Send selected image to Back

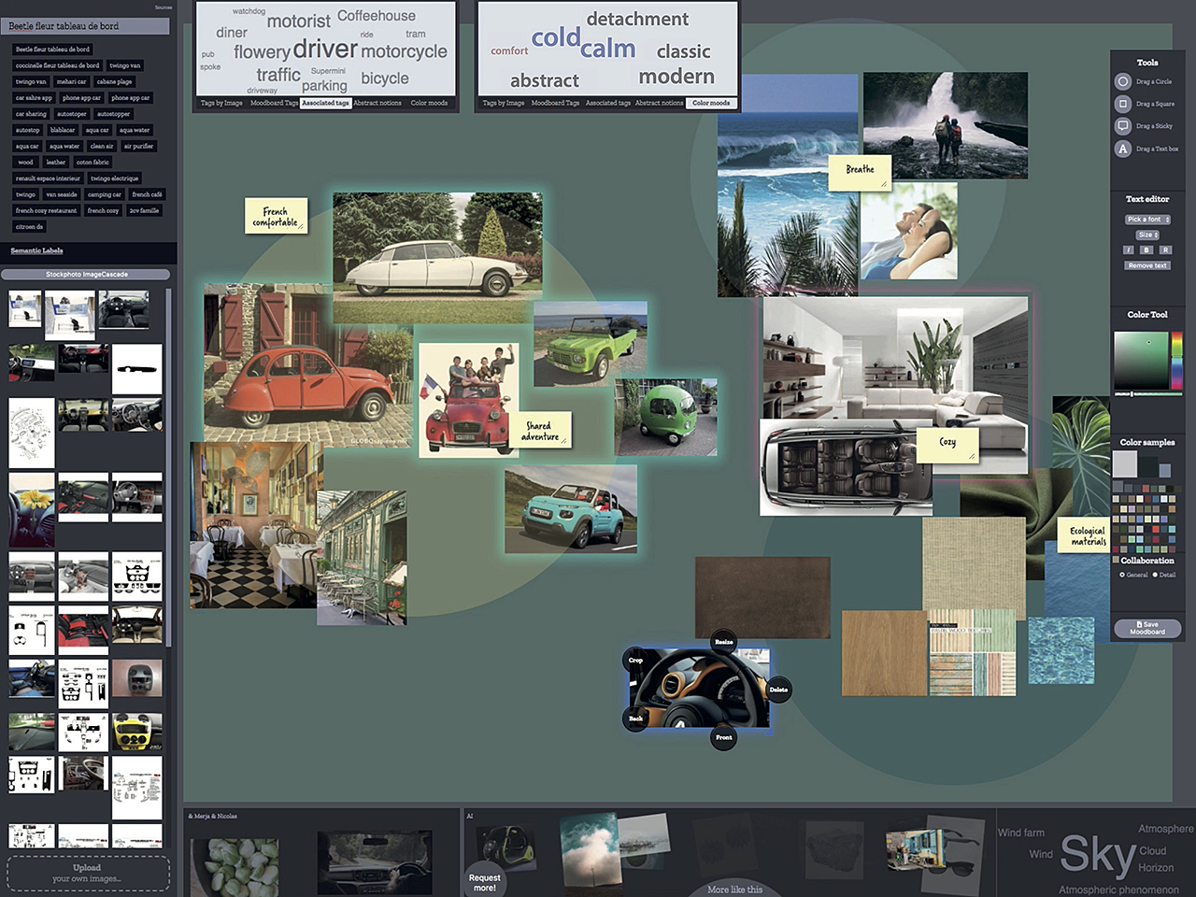click(635, 719)
